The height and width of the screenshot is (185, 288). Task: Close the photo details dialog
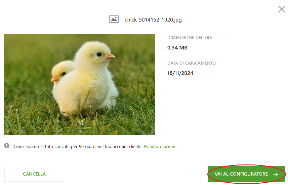tap(281, 9)
